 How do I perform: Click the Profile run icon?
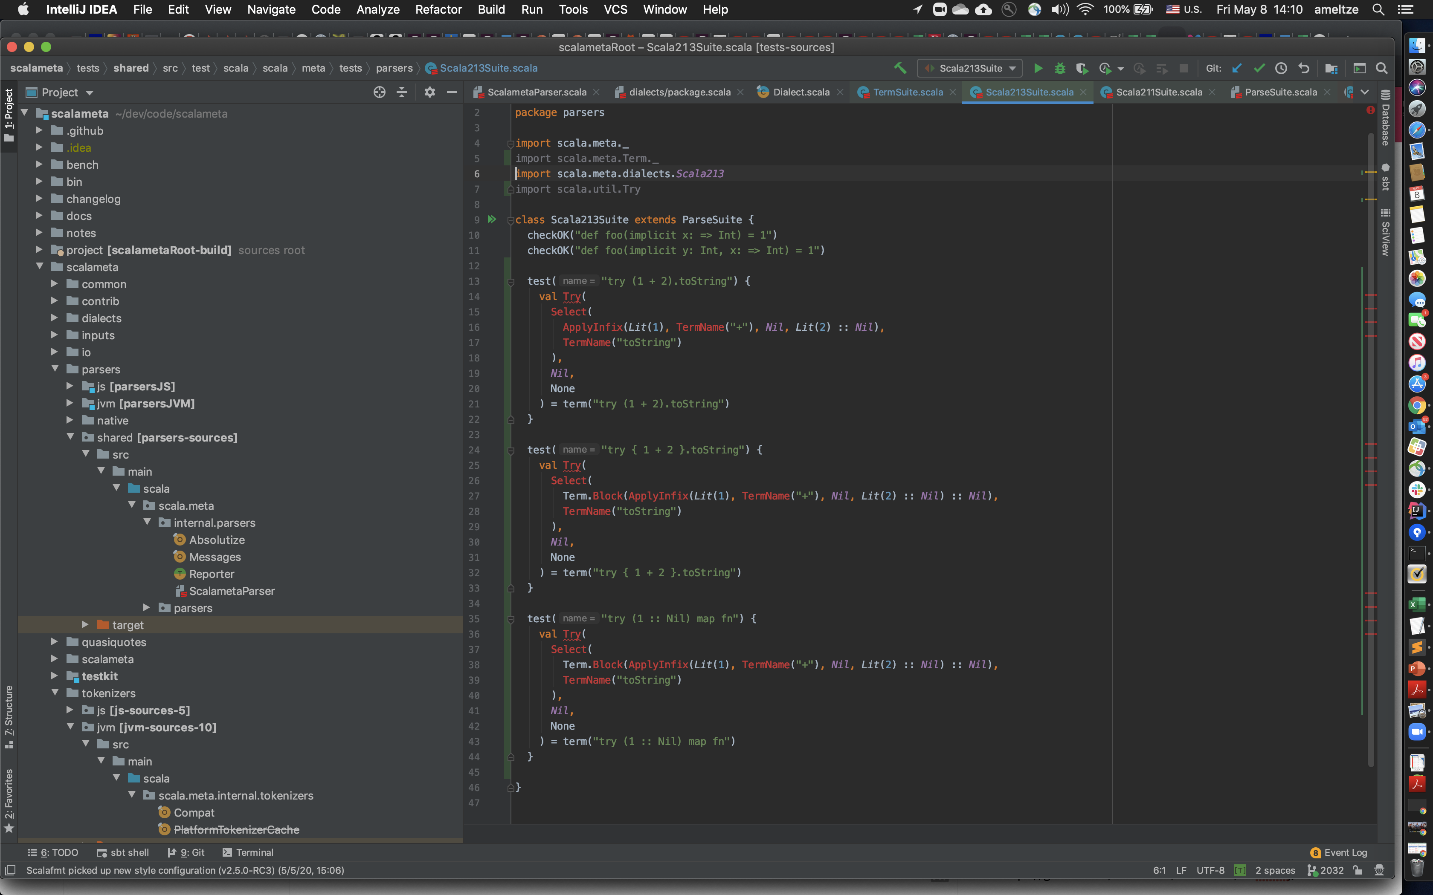pyautogui.click(x=1105, y=68)
